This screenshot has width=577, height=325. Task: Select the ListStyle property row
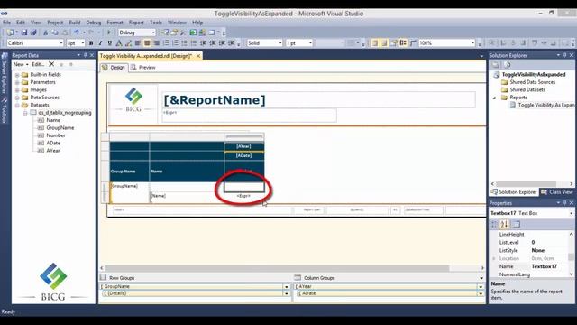coord(530,251)
